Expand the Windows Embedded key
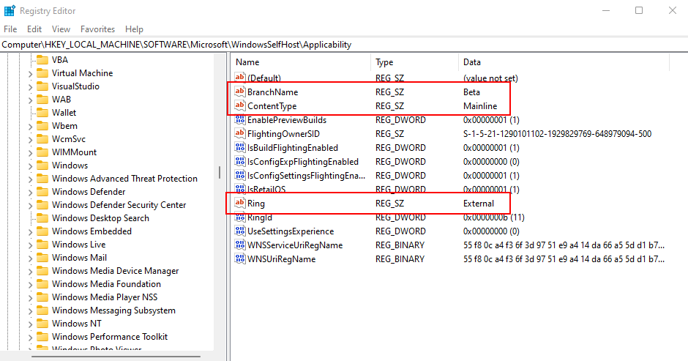Viewport: 688px width, 361px height. click(x=30, y=232)
